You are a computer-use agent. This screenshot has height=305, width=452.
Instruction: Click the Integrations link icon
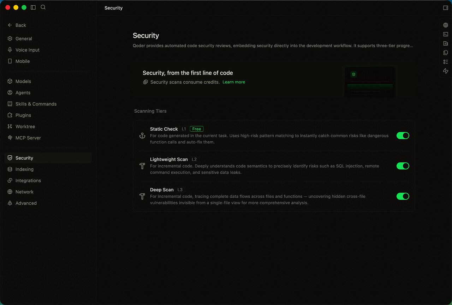click(10, 180)
